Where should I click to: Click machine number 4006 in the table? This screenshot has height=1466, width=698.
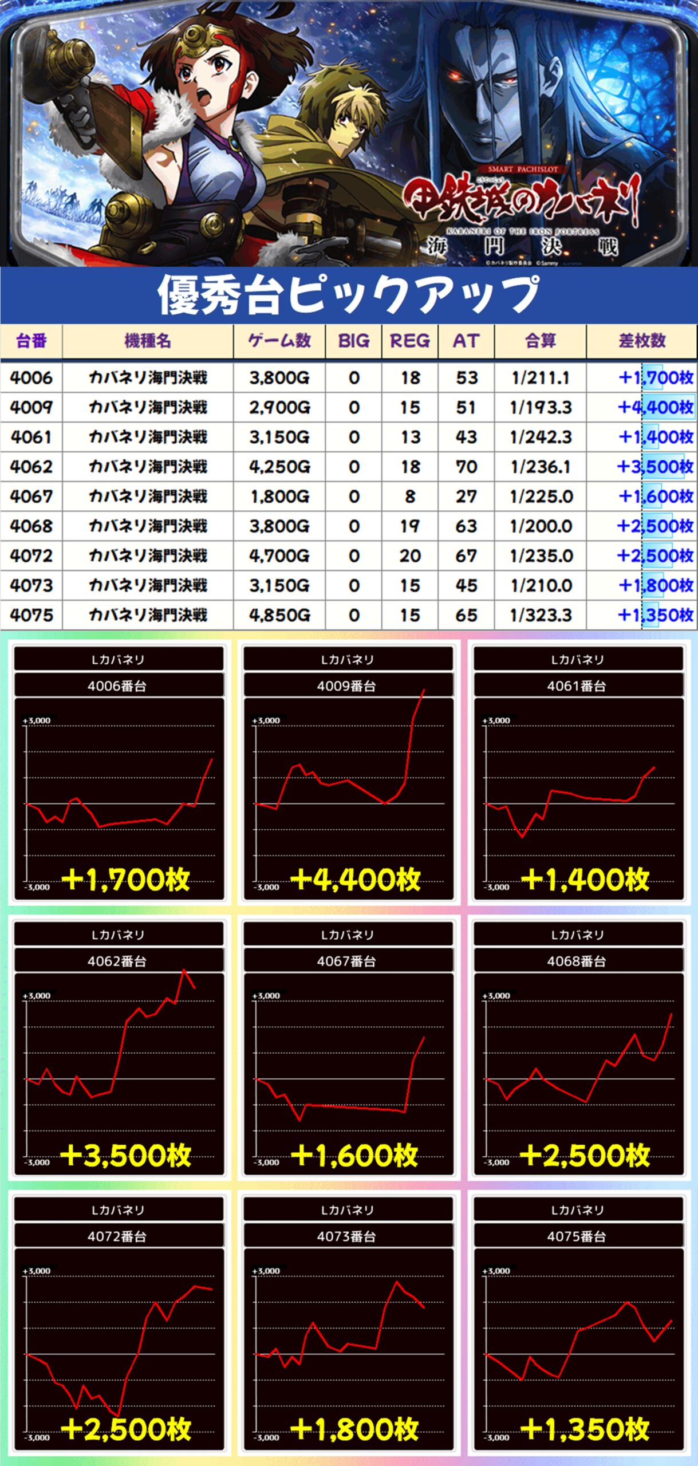(x=31, y=378)
